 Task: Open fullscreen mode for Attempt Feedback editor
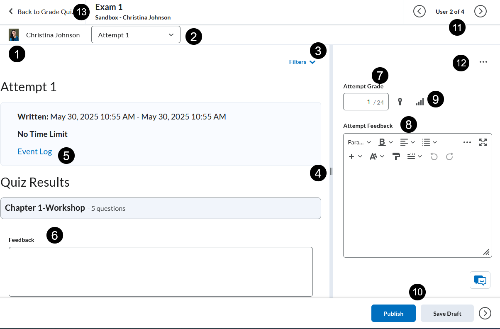click(483, 142)
